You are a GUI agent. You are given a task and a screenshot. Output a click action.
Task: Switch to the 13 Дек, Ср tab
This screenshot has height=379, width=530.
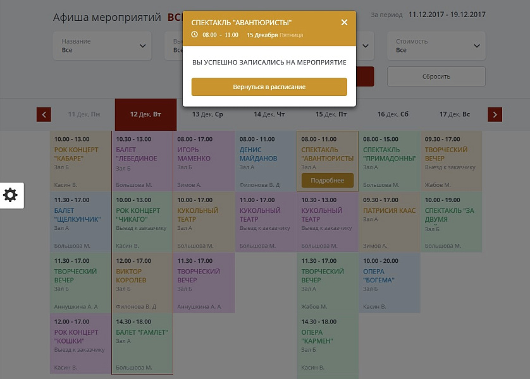coord(207,114)
